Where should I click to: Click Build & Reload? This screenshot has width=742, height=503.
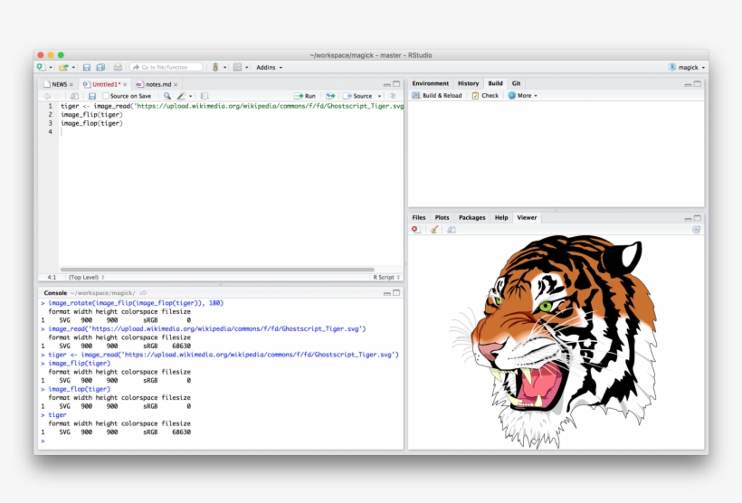tap(437, 96)
